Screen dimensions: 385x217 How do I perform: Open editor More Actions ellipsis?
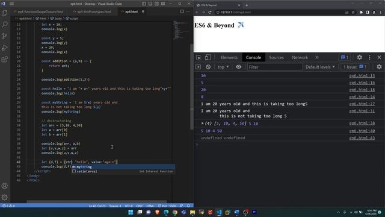188,11
